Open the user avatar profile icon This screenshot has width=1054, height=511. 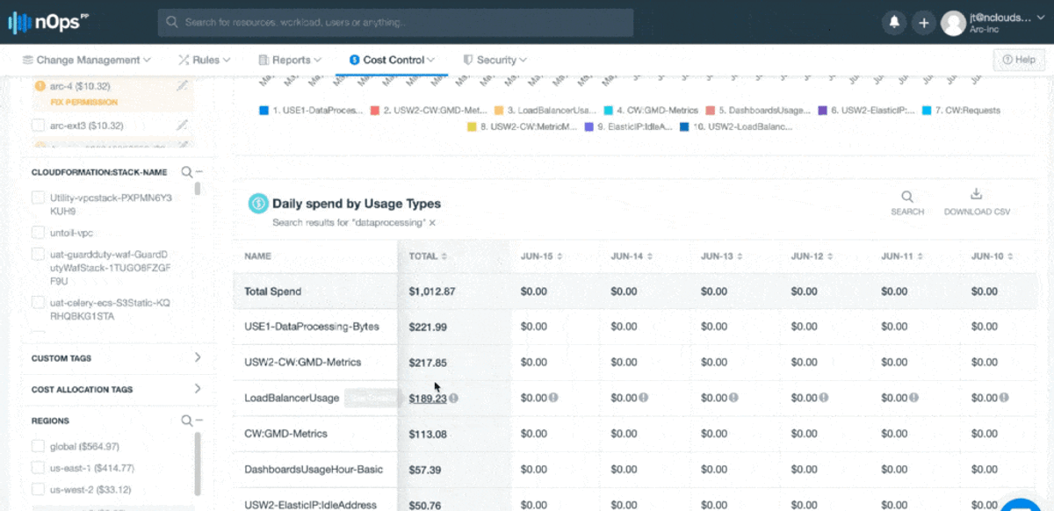click(953, 23)
